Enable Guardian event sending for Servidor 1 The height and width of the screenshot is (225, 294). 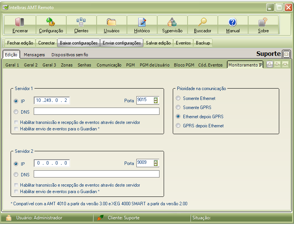coord(16,129)
